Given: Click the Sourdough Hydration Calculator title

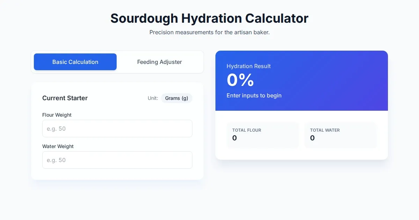Looking at the screenshot, I should (x=209, y=18).
